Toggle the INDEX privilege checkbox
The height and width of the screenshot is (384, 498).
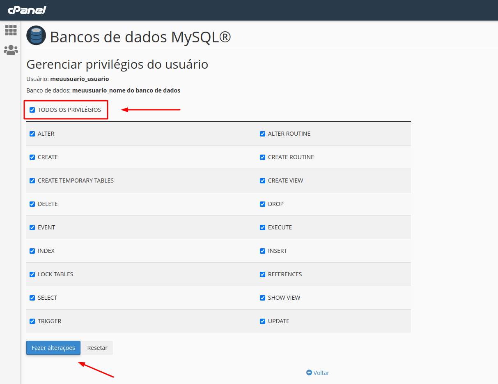(x=32, y=251)
